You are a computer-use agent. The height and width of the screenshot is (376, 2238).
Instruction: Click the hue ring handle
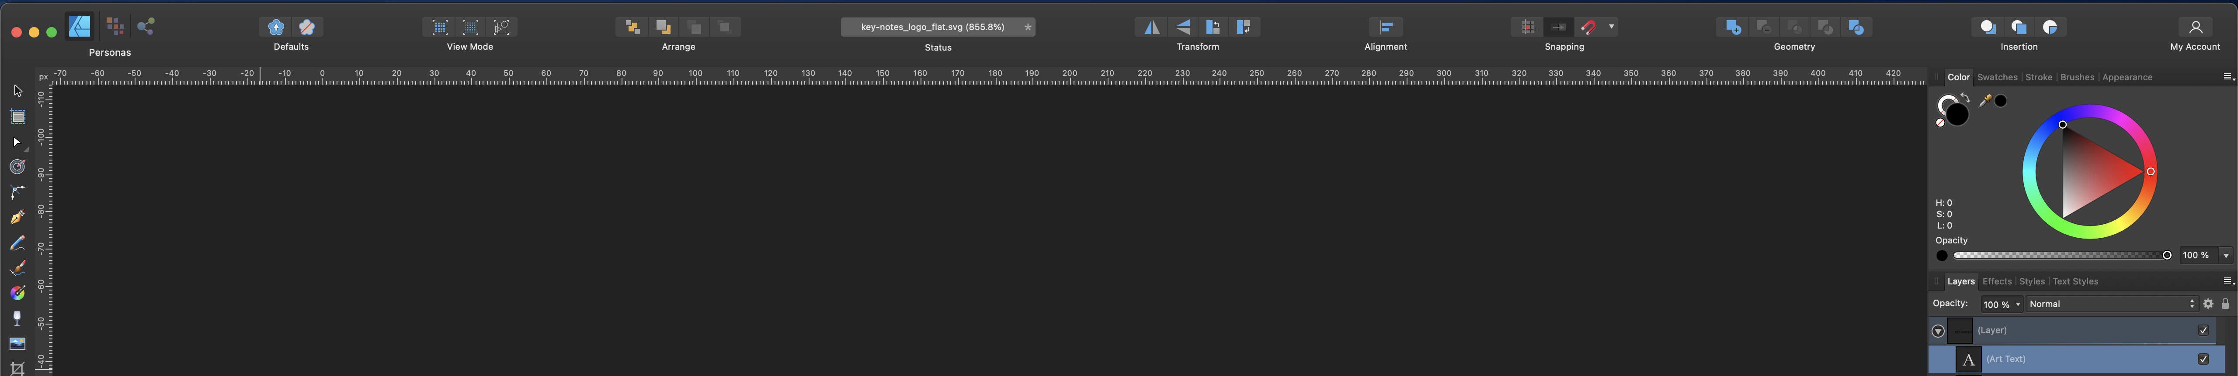click(2150, 171)
